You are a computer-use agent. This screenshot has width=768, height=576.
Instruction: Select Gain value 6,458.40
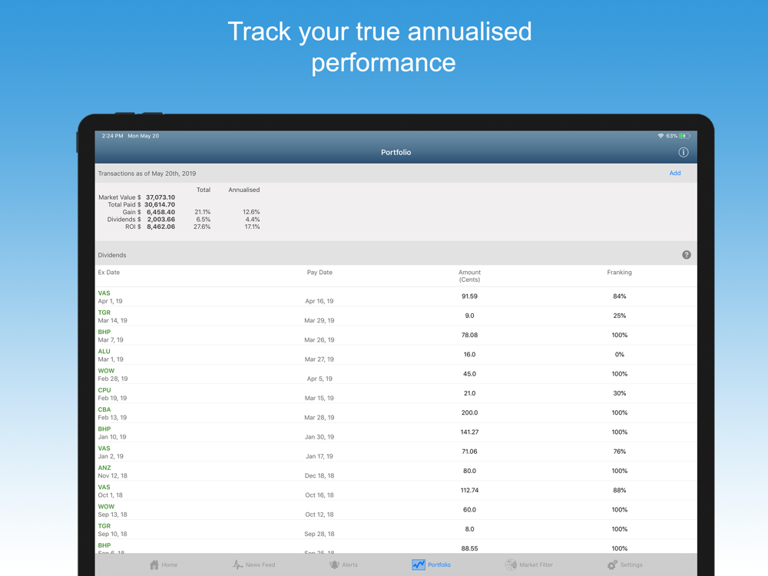(161, 212)
